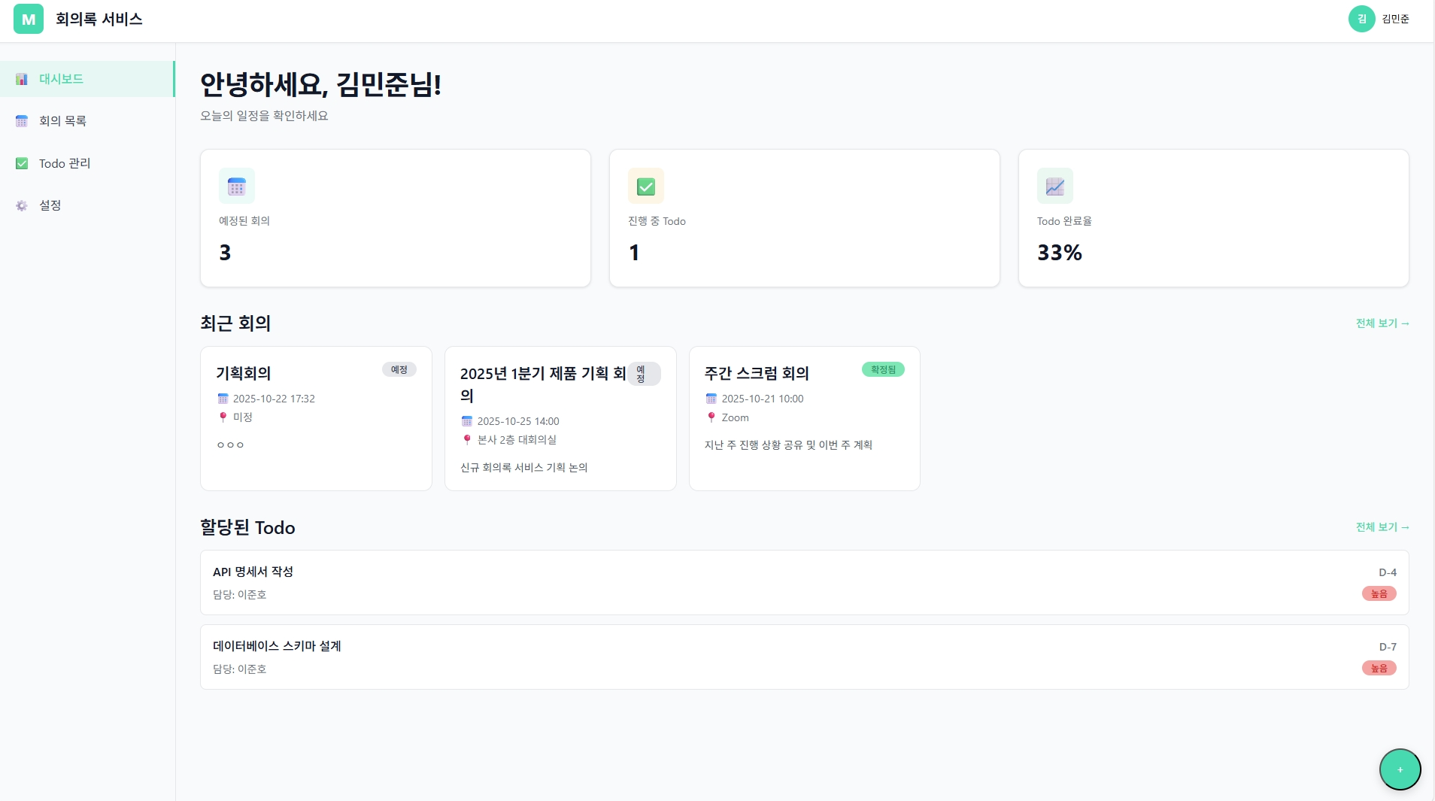This screenshot has width=1435, height=801.
Task: Click the chart icon in Todo 완료율 card
Action: [x=1055, y=186]
